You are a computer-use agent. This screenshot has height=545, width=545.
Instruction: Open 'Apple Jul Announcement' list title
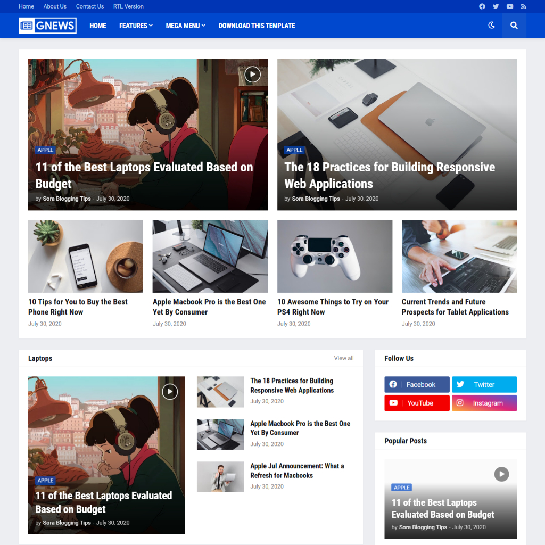pos(297,470)
